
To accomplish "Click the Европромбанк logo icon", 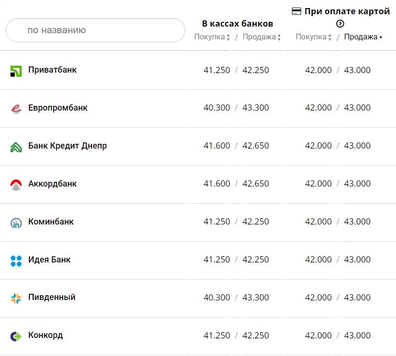I will pyautogui.click(x=16, y=109).
